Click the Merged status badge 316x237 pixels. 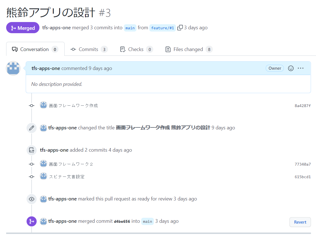(23, 28)
